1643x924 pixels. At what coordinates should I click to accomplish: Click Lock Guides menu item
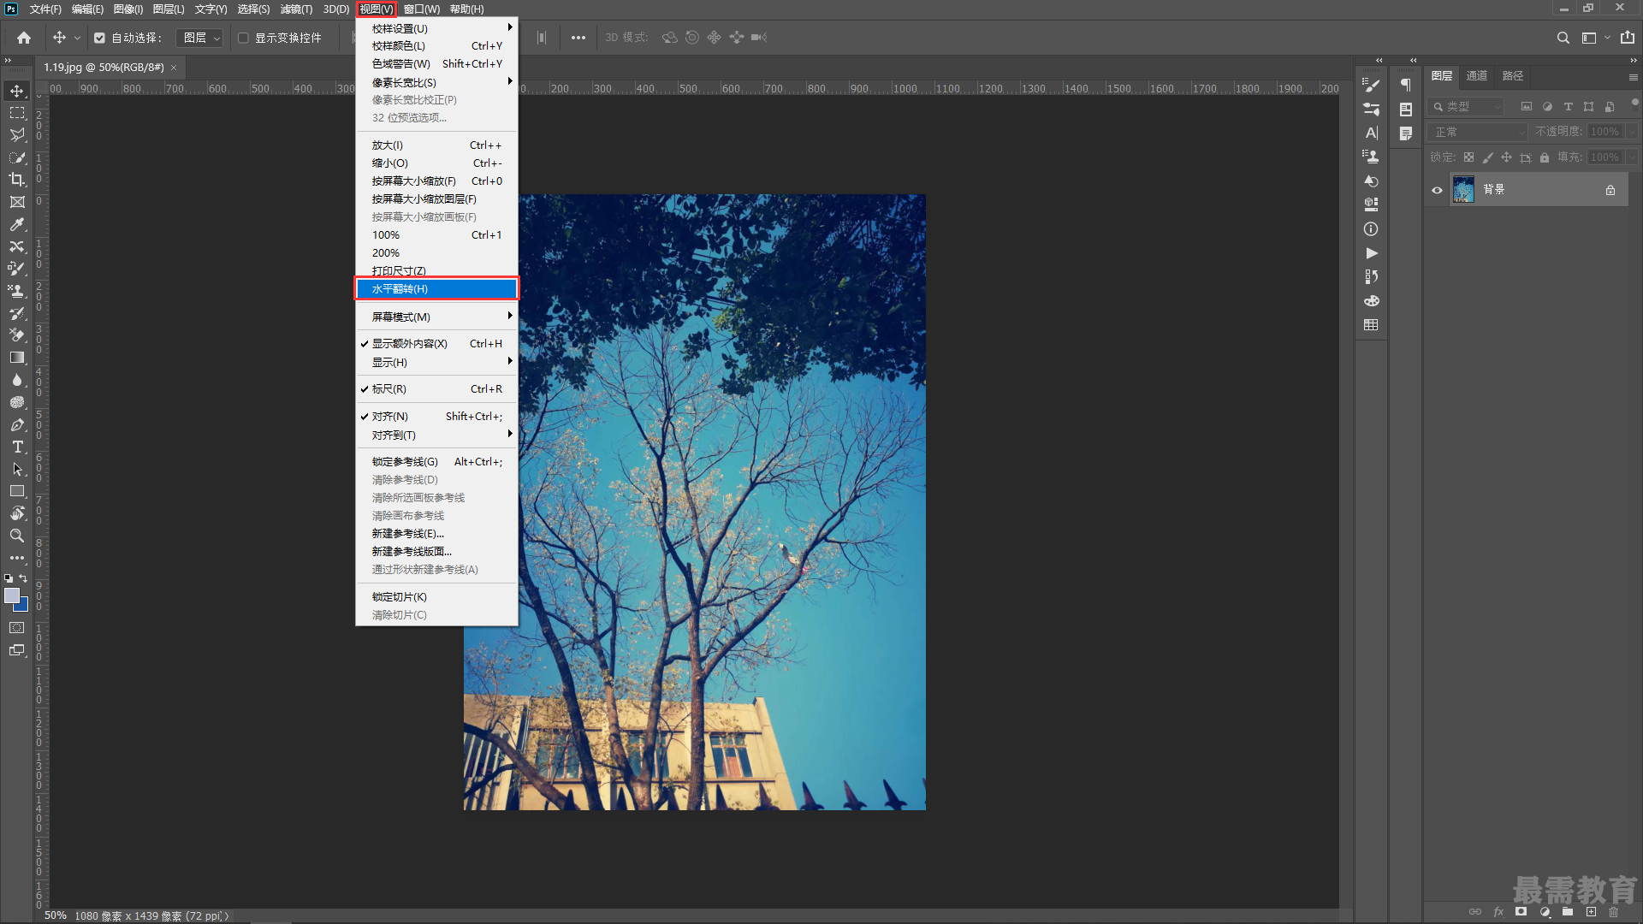(436, 462)
